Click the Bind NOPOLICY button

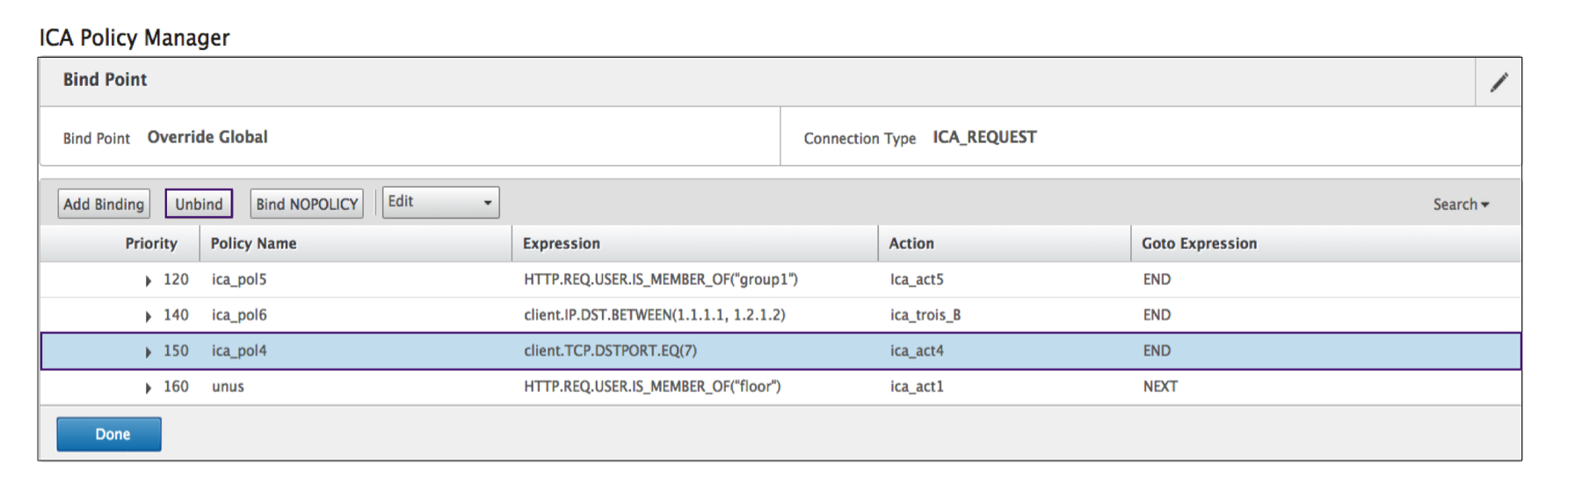pos(307,204)
